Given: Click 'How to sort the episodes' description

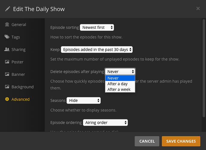Looking at the screenshot, I should point(86,37).
